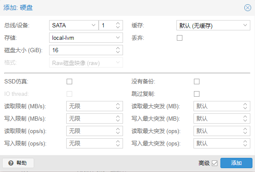Close the Add Hard Disk dialog

click(x=247, y=8)
